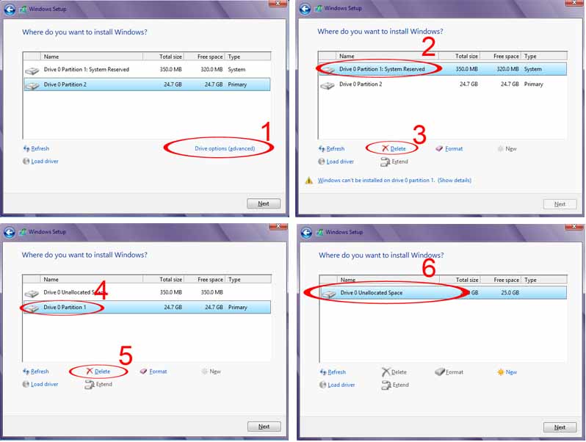
Task: Select unhighlighted Drive 0 Partition 1: System Reserved row
Action: pyautogui.click(x=147, y=70)
